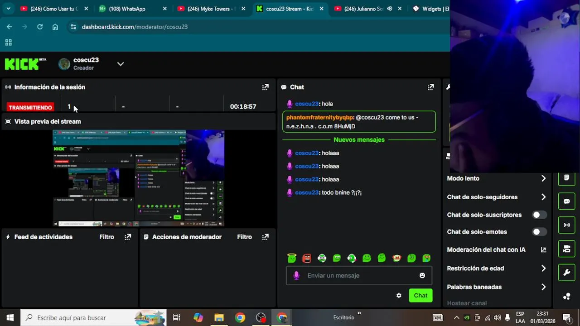Image resolution: width=580 pixels, height=326 pixels.
Task: Open File Explorer from taskbar
Action: (x=219, y=318)
